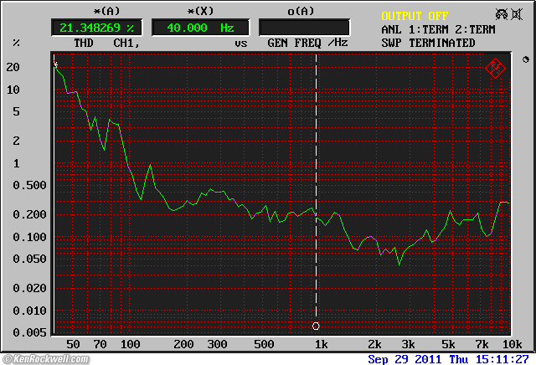The width and height of the screenshot is (536, 365).
Task: Click the Y-axis label 0.200
Action: click(x=29, y=214)
